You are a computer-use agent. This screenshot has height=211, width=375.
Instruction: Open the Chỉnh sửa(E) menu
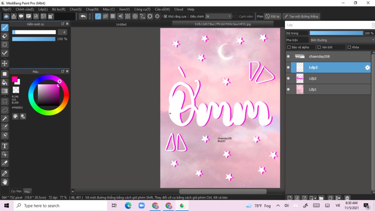coord(25,9)
